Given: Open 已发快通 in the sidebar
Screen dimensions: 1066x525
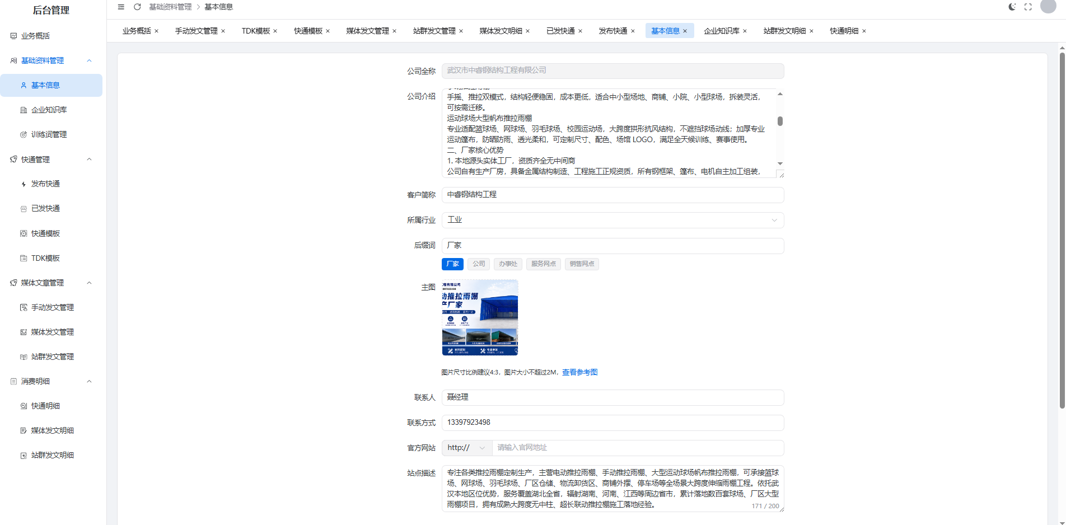Looking at the screenshot, I should 51,208.
